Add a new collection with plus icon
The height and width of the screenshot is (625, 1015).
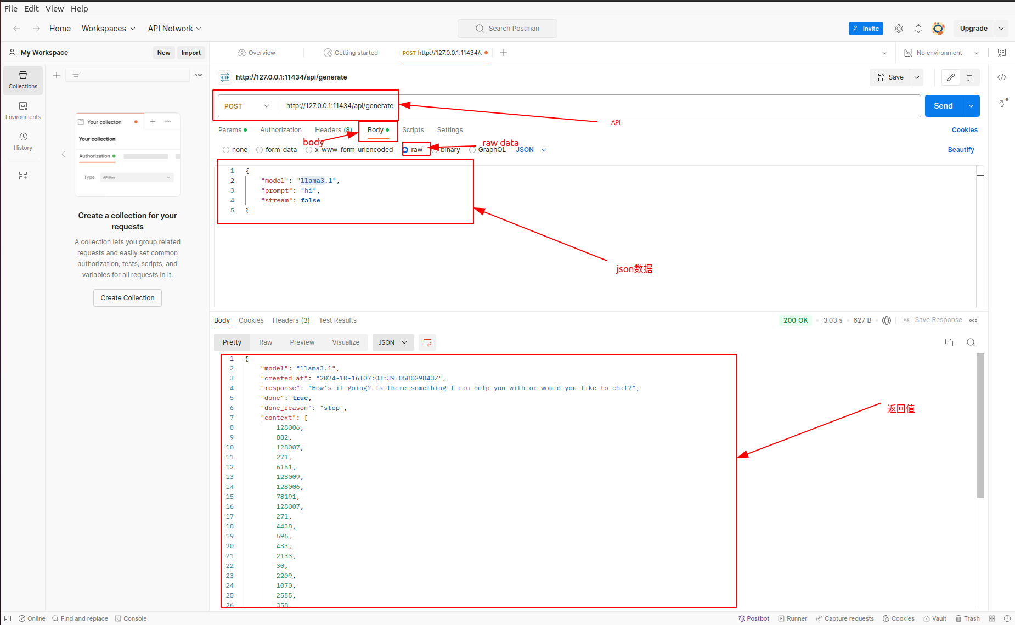pos(57,75)
